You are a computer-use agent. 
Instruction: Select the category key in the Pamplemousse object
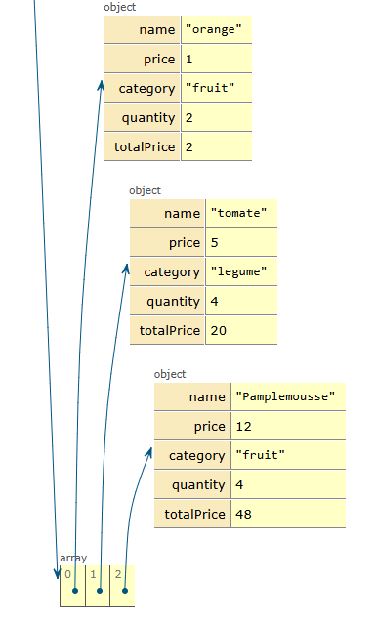click(192, 455)
